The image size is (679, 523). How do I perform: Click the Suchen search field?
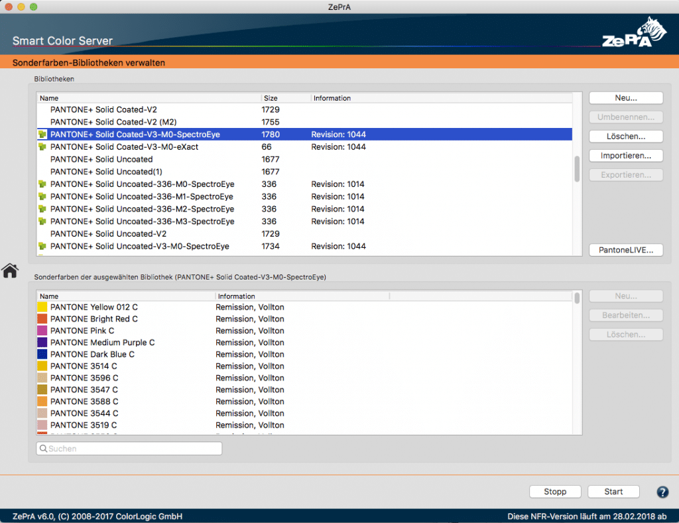[x=133, y=449]
